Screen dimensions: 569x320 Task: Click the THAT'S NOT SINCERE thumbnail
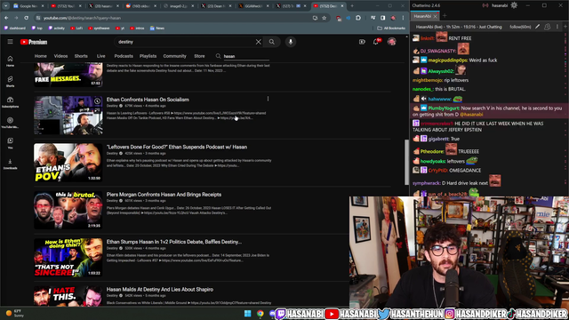(68, 257)
